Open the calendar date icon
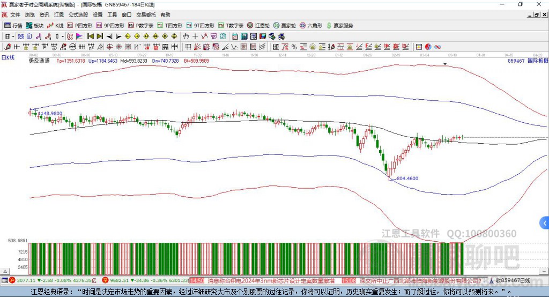 (235, 36)
